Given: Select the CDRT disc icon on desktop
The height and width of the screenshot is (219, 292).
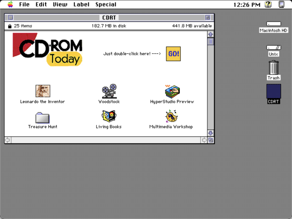Looking at the screenshot, I should [x=274, y=91].
